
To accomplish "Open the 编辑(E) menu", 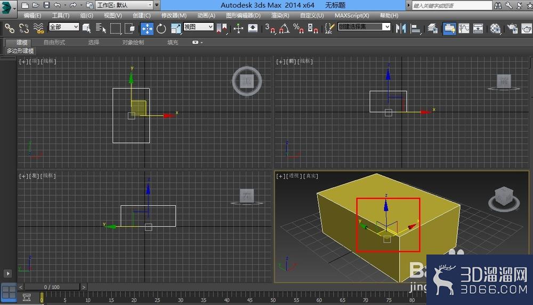I will coord(33,15).
